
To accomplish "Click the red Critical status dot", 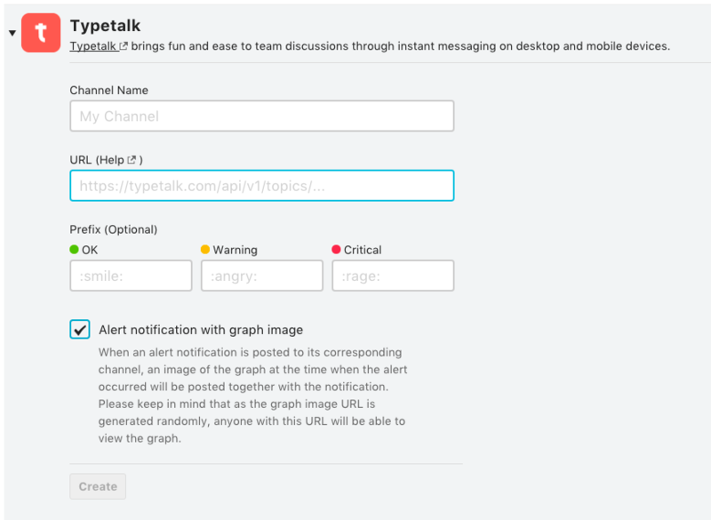I will pos(336,250).
